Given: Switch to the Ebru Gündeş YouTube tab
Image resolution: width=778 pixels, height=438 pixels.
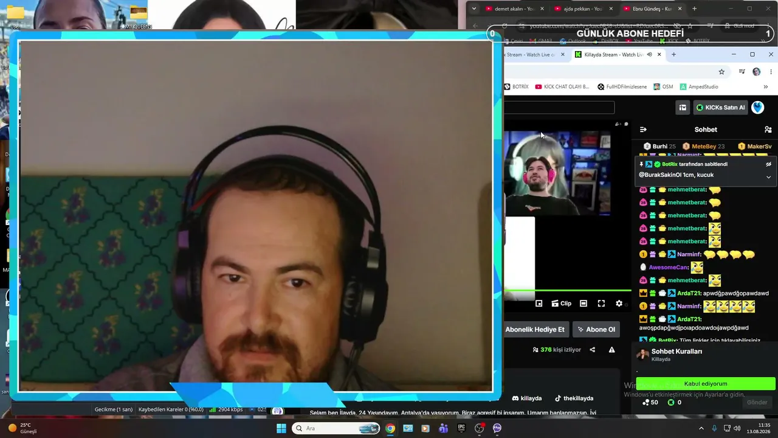Looking at the screenshot, I should click(652, 9).
